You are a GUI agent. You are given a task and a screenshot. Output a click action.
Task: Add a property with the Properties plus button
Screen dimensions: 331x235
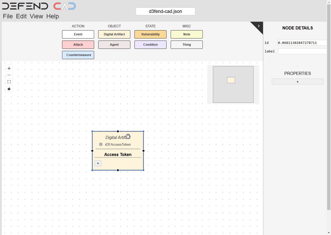coord(297,82)
